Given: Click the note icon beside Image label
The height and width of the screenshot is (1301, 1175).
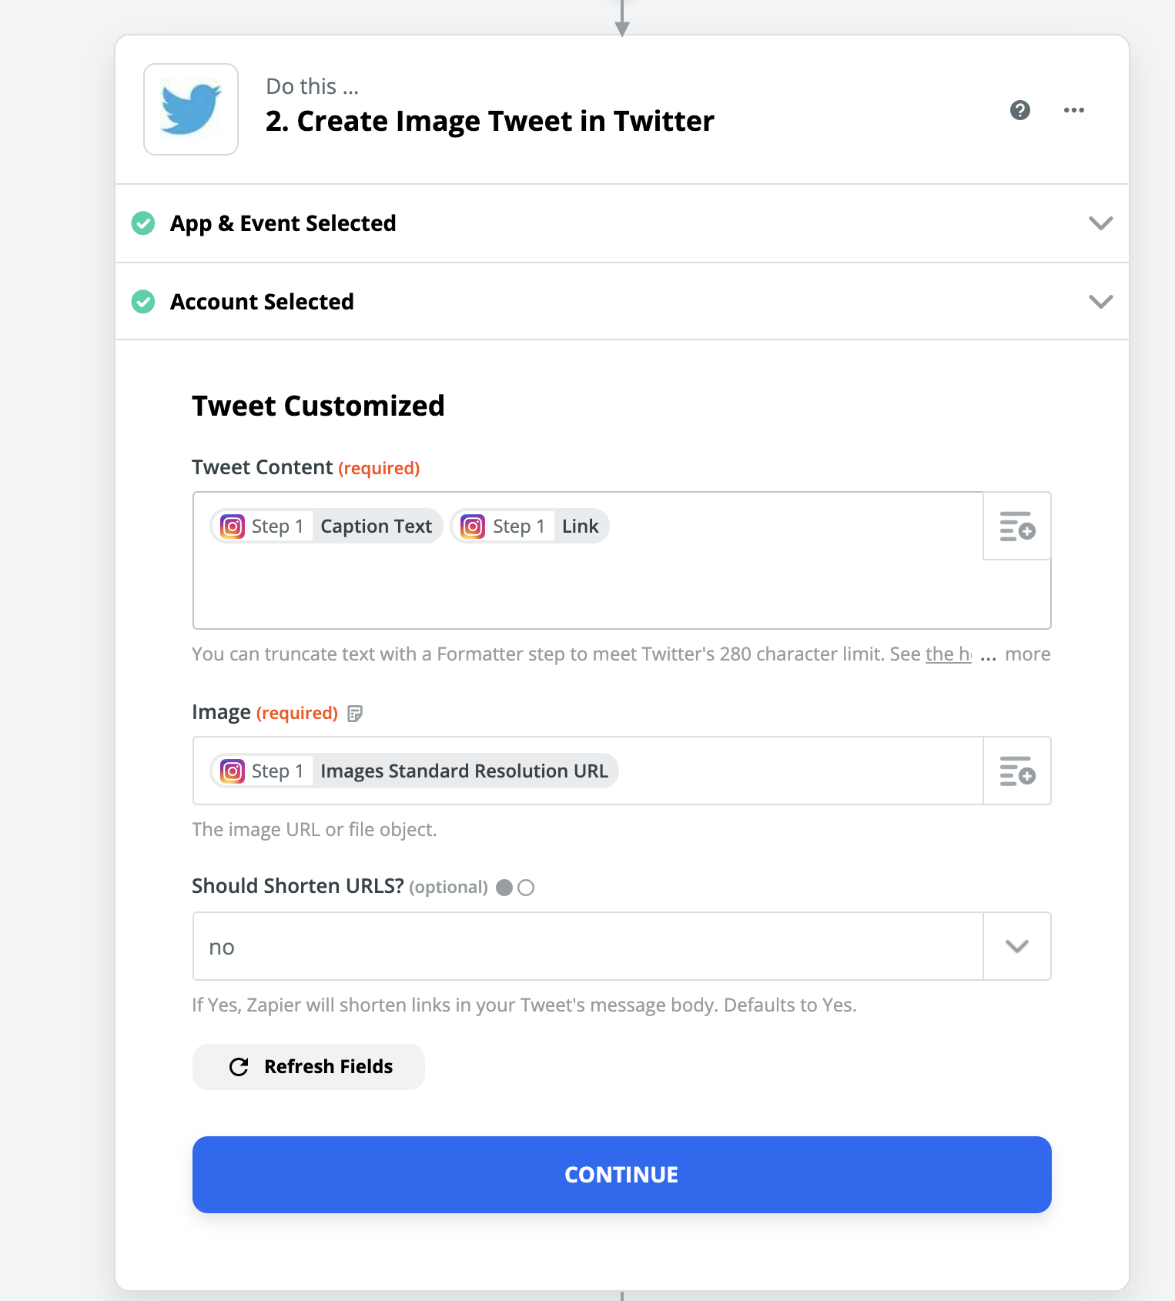Looking at the screenshot, I should [x=355, y=714].
